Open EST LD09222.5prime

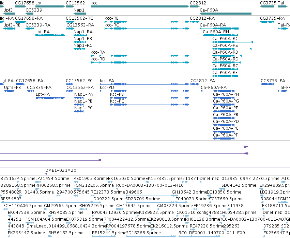108,199
